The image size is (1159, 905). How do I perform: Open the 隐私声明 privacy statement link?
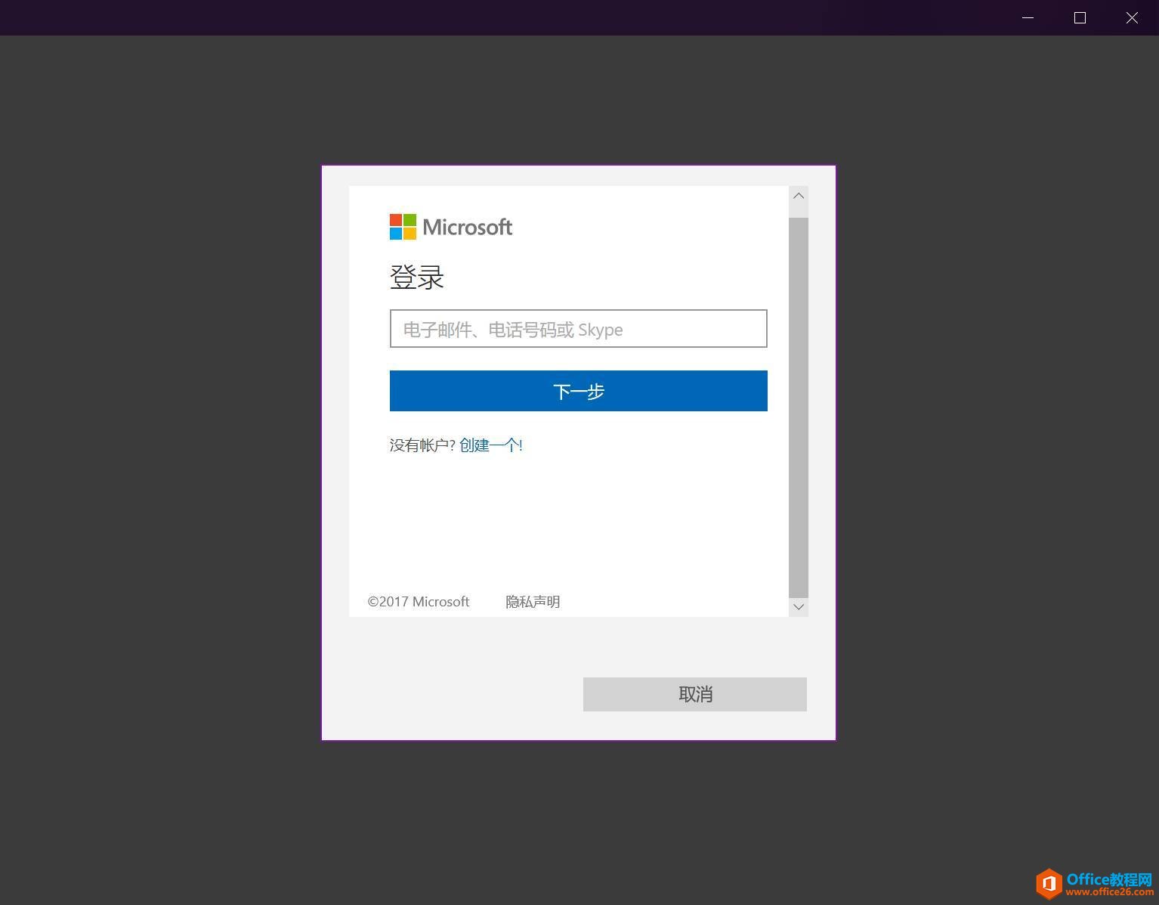532,601
